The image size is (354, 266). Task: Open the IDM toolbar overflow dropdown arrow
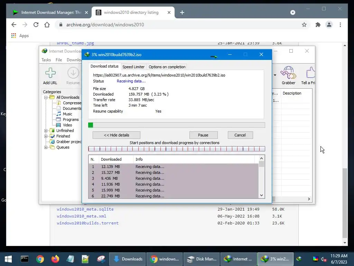click(x=275, y=75)
